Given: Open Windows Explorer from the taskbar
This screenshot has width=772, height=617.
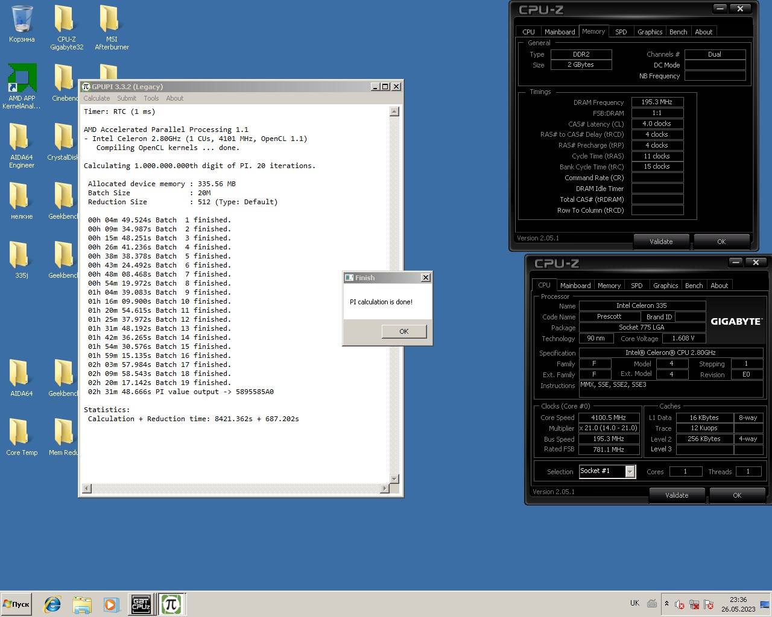Looking at the screenshot, I should click(82, 604).
